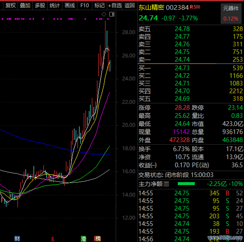Click the 量比 value 0.83
The width and height of the screenshot is (244, 242).
pos(237,116)
